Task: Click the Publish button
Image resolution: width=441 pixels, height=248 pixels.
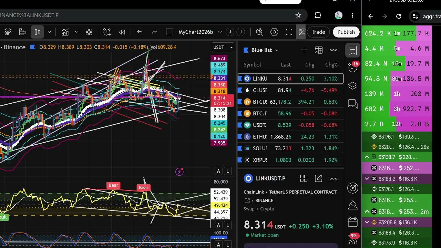Action: pos(346,32)
